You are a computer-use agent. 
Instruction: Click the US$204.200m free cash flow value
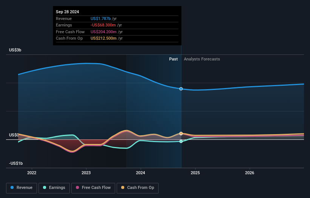point(103,32)
